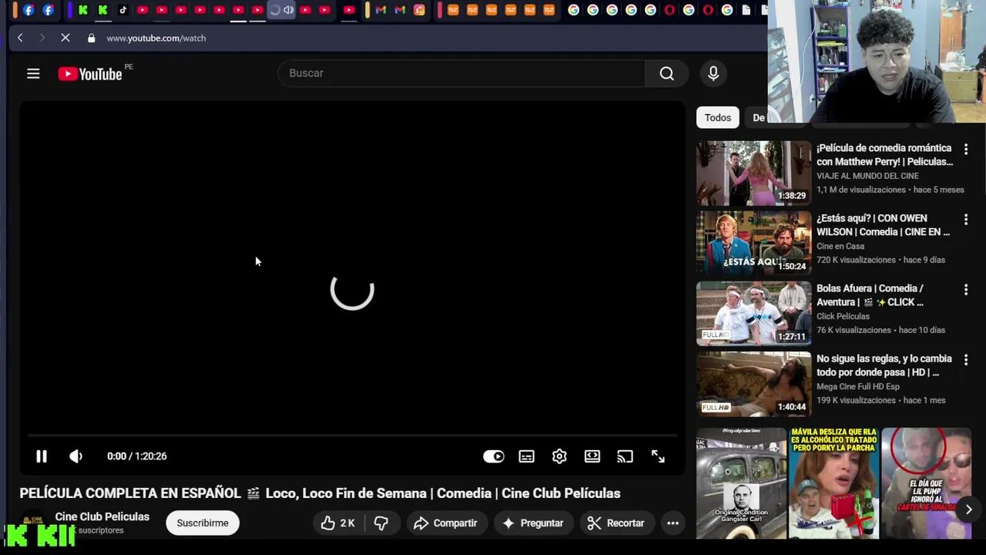Viewport: 986px width, 555px height.
Task: Enter fullscreen mode
Action: 658,456
